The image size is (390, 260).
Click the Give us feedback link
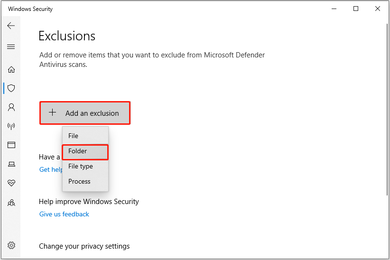64,214
